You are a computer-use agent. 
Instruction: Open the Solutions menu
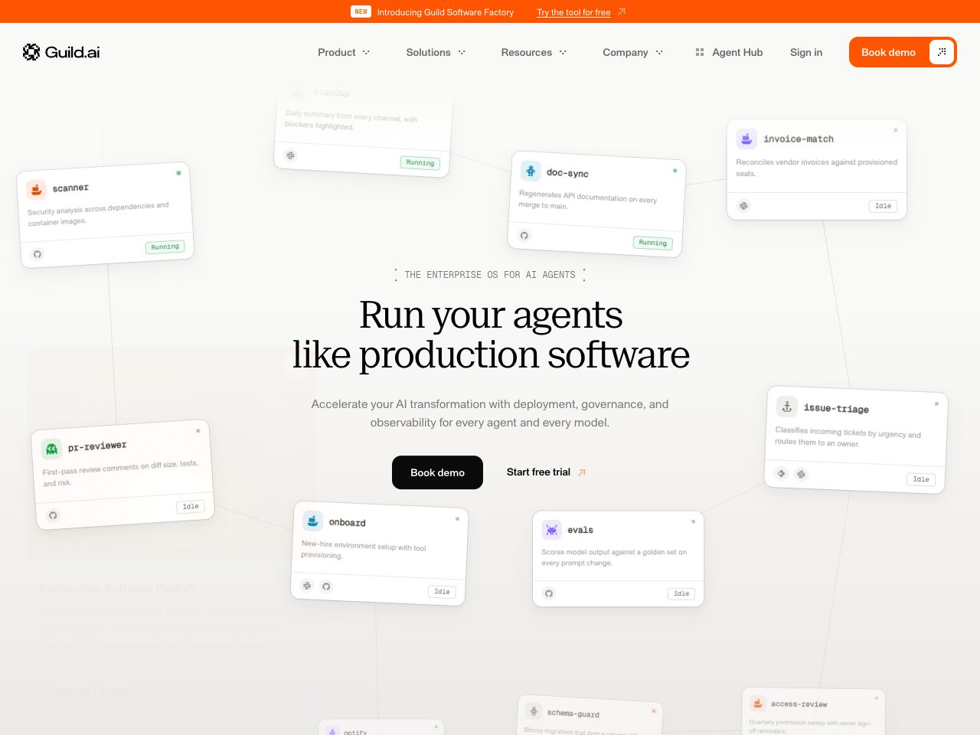pyautogui.click(x=436, y=52)
